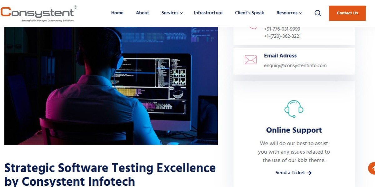Open the search magnifier icon

[317, 13]
